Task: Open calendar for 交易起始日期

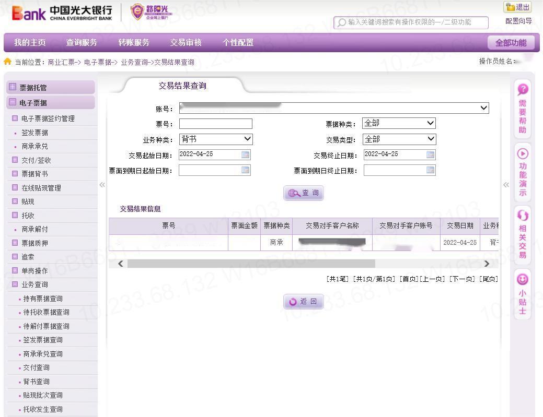Action: (x=245, y=154)
